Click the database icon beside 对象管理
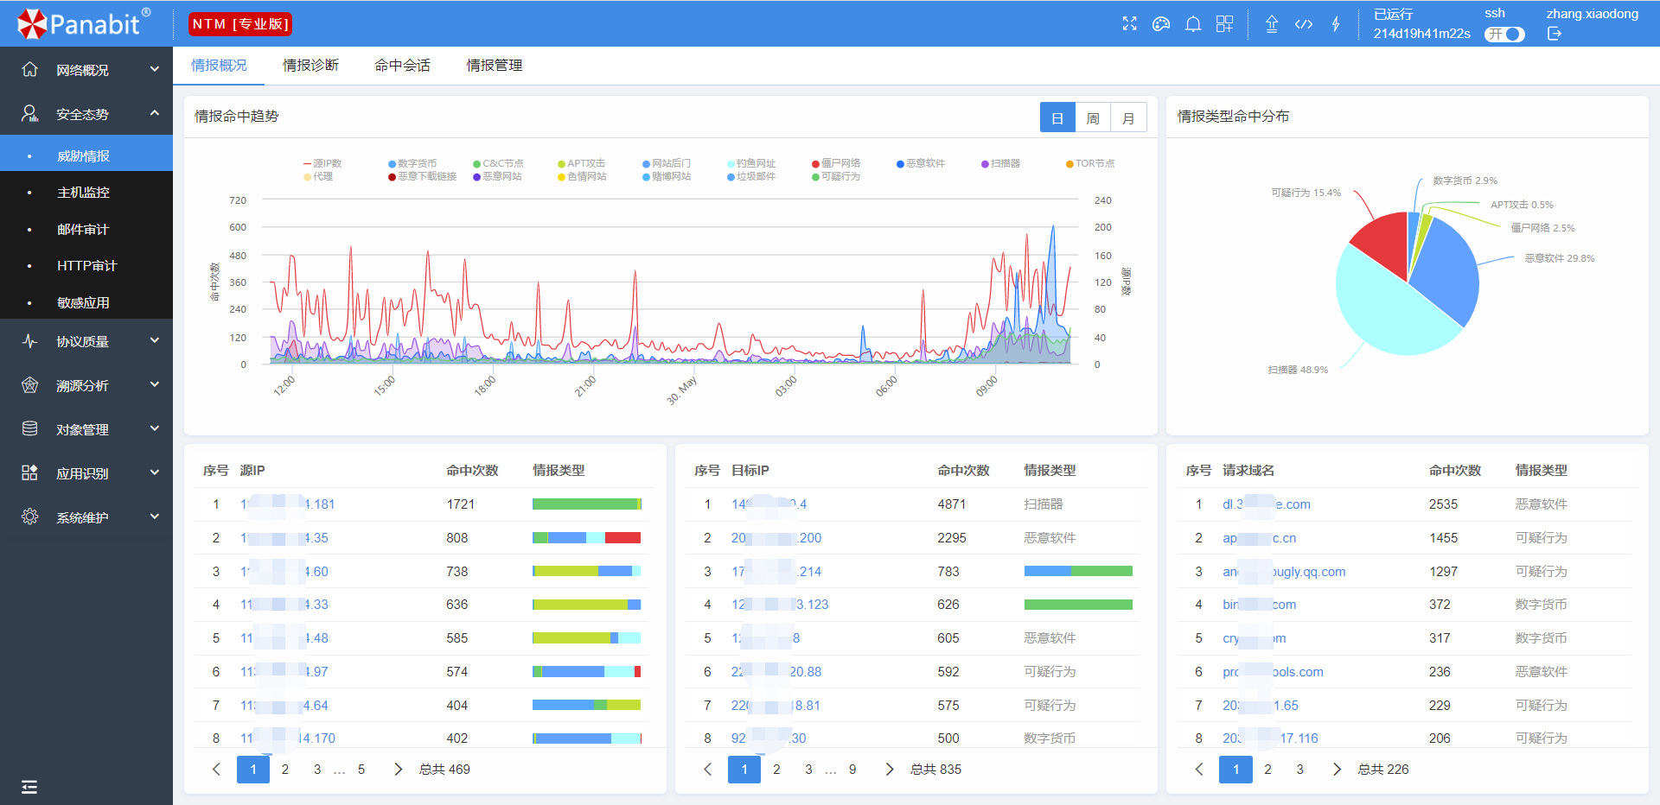The width and height of the screenshot is (1660, 805). point(29,428)
